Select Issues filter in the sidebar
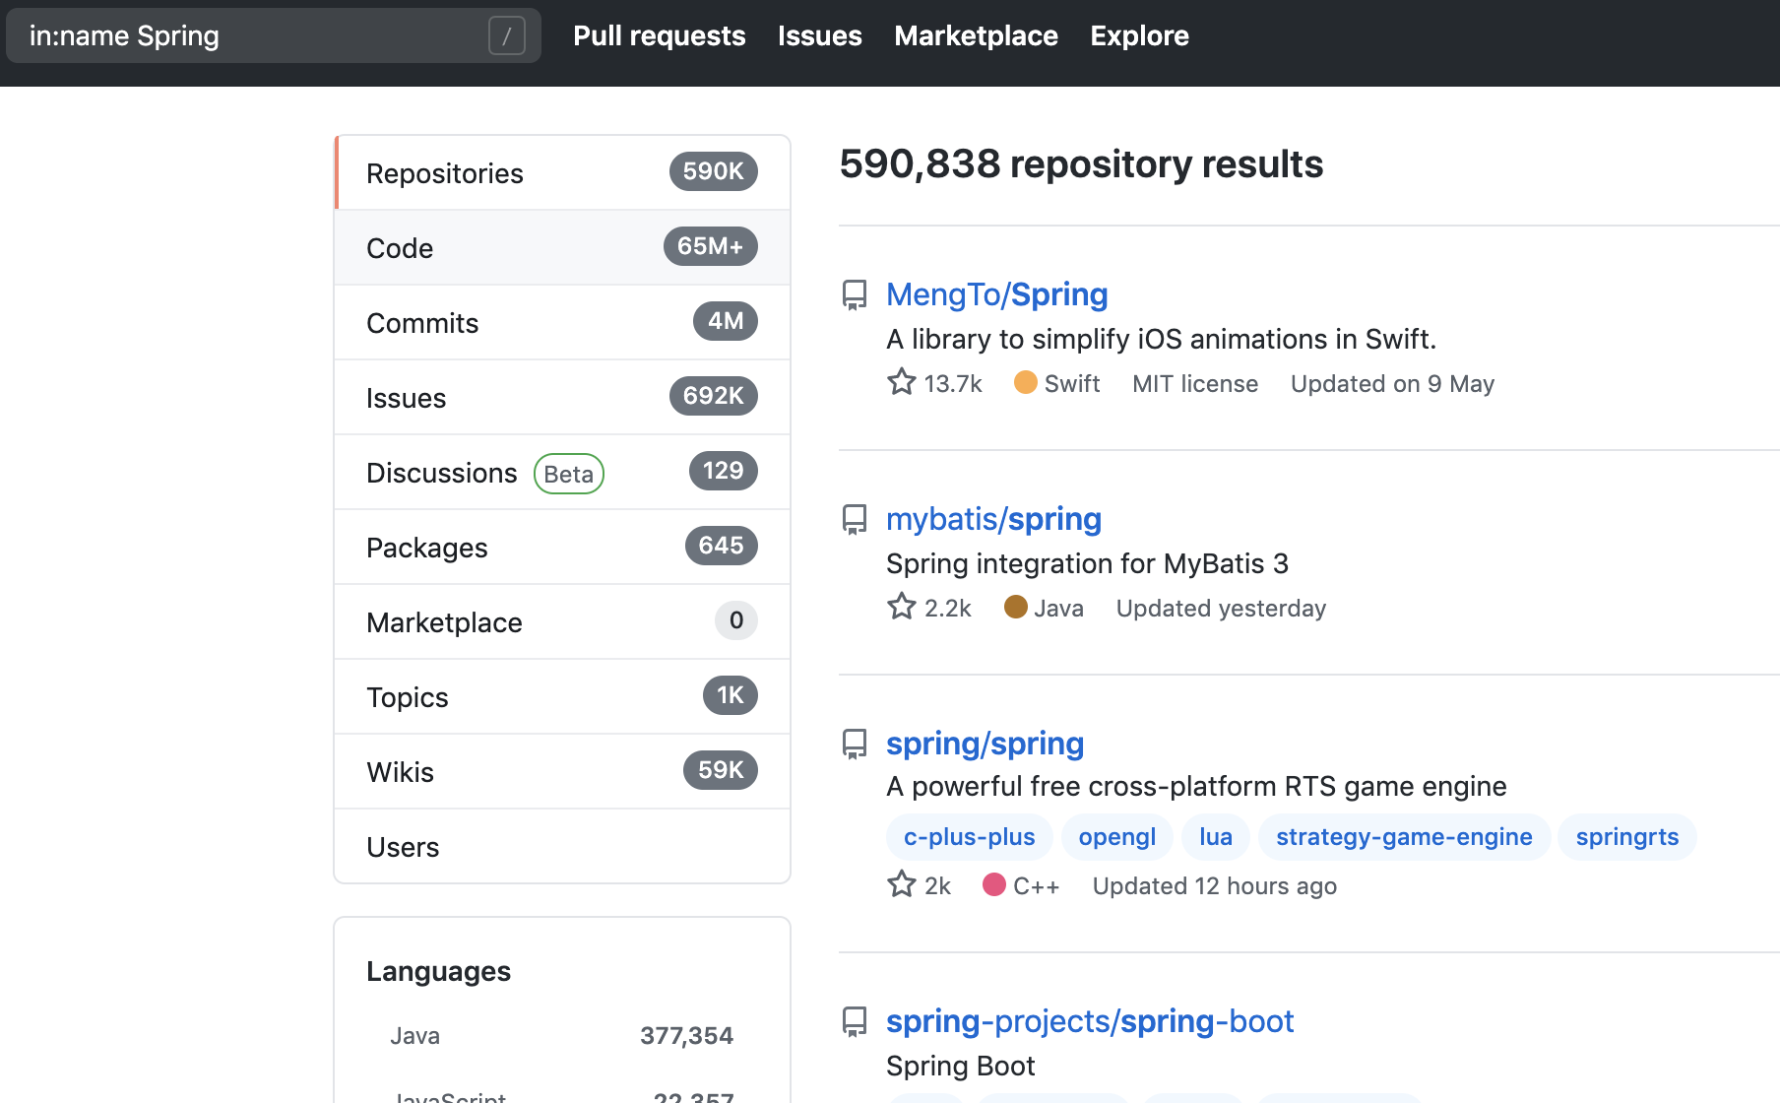This screenshot has height=1103, width=1780. click(562, 397)
